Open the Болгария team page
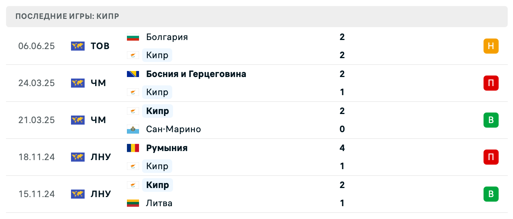Screen dimensions: 513x219 coord(167,37)
